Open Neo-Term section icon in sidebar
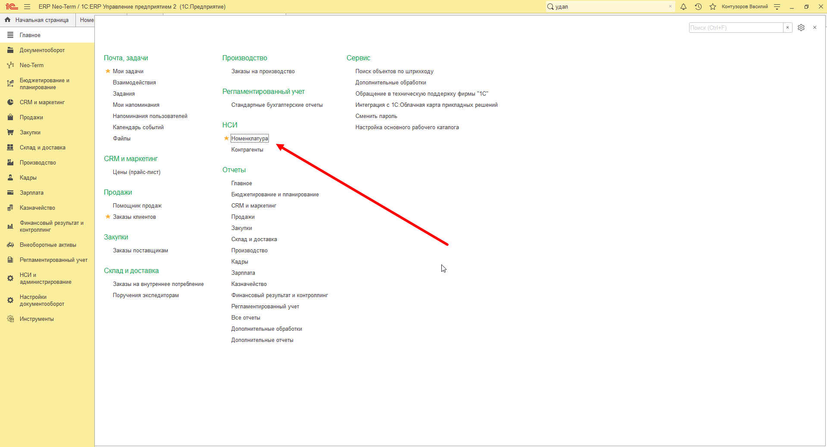Screen dimensions: 827x447 click(x=10, y=65)
